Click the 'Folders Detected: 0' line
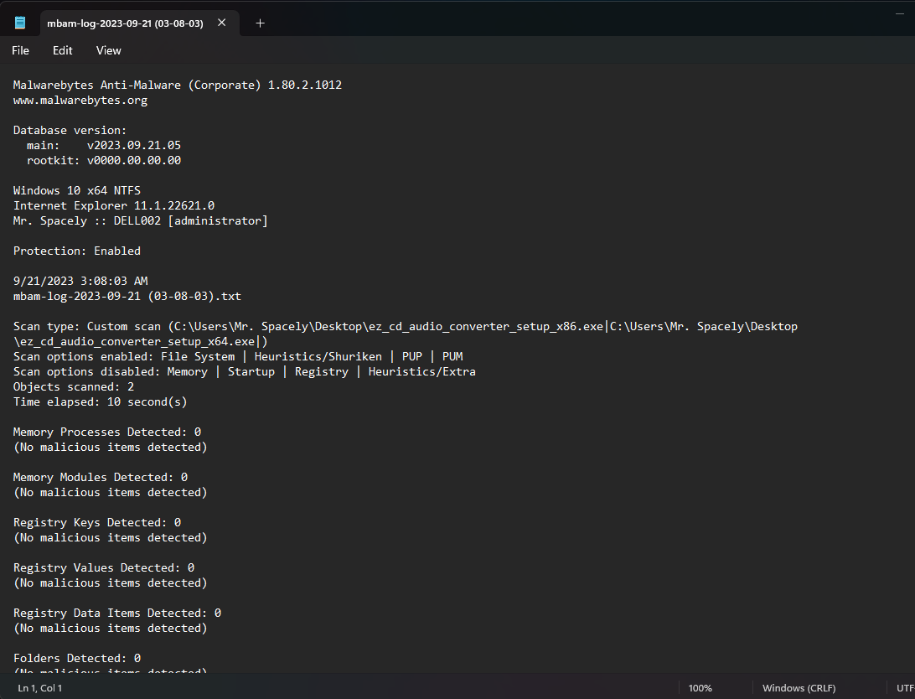Viewport: 915px width, 699px height. click(x=77, y=659)
